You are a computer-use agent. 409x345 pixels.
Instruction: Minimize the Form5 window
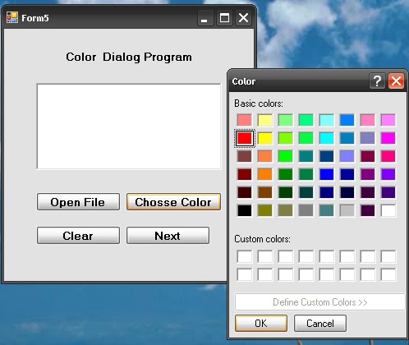(x=205, y=18)
